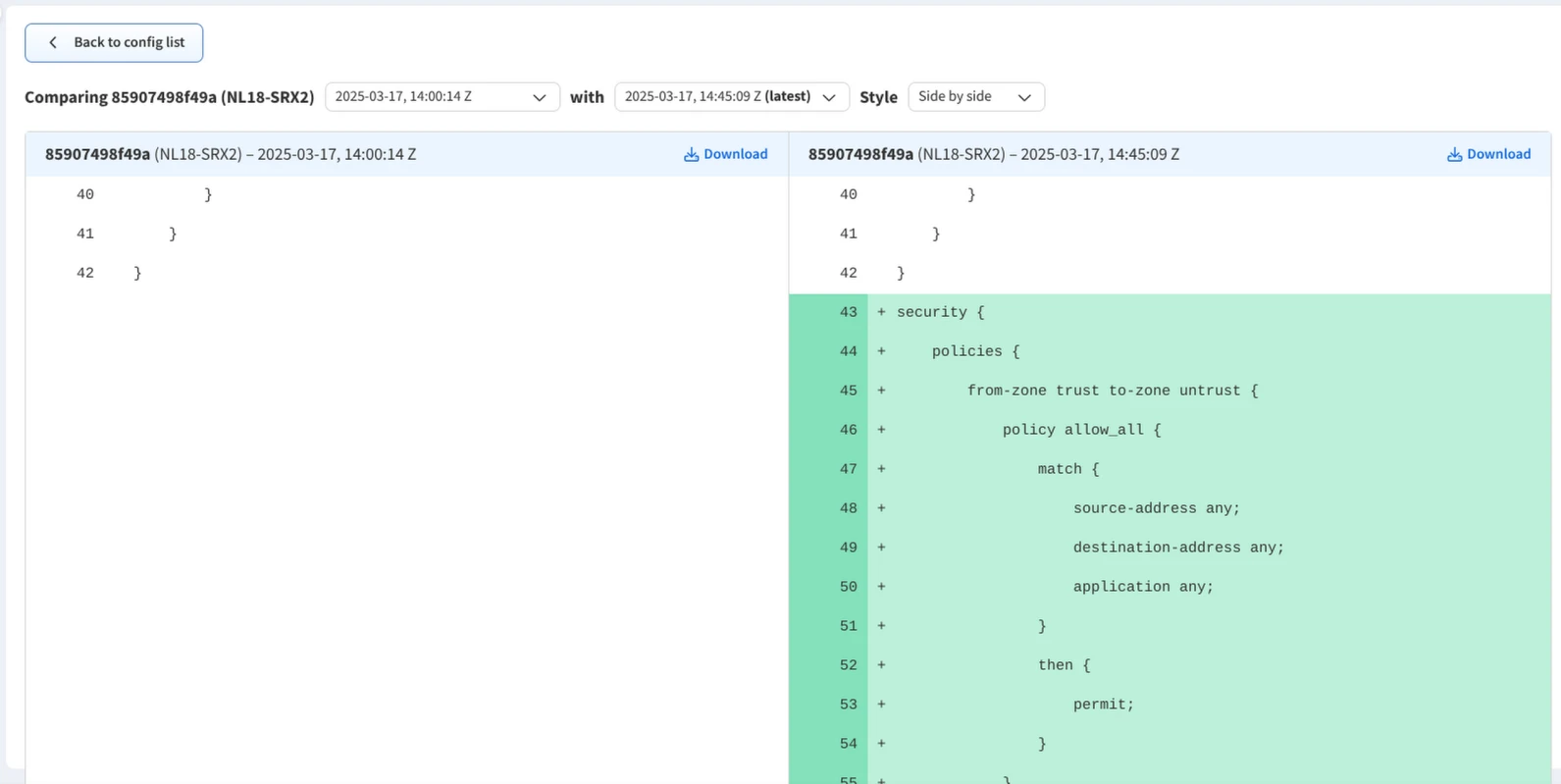The width and height of the screenshot is (1561, 784).
Task: Click the Back to config list button
Action: point(114,43)
